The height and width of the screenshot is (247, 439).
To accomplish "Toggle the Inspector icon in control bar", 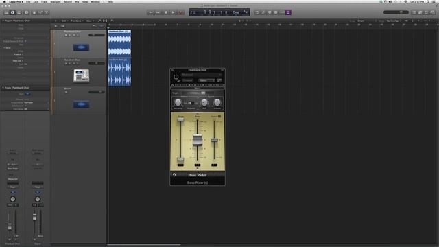I will (12, 12).
